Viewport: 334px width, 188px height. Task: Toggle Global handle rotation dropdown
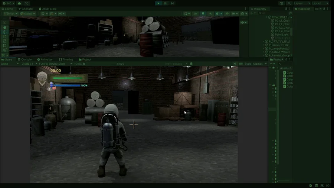pyautogui.click(x=28, y=14)
